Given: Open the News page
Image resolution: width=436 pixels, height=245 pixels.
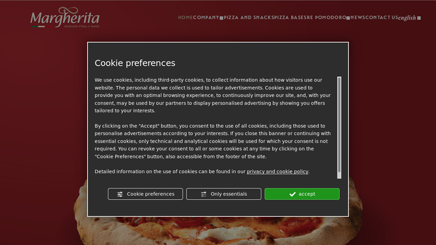Looking at the screenshot, I should pyautogui.click(x=358, y=17).
